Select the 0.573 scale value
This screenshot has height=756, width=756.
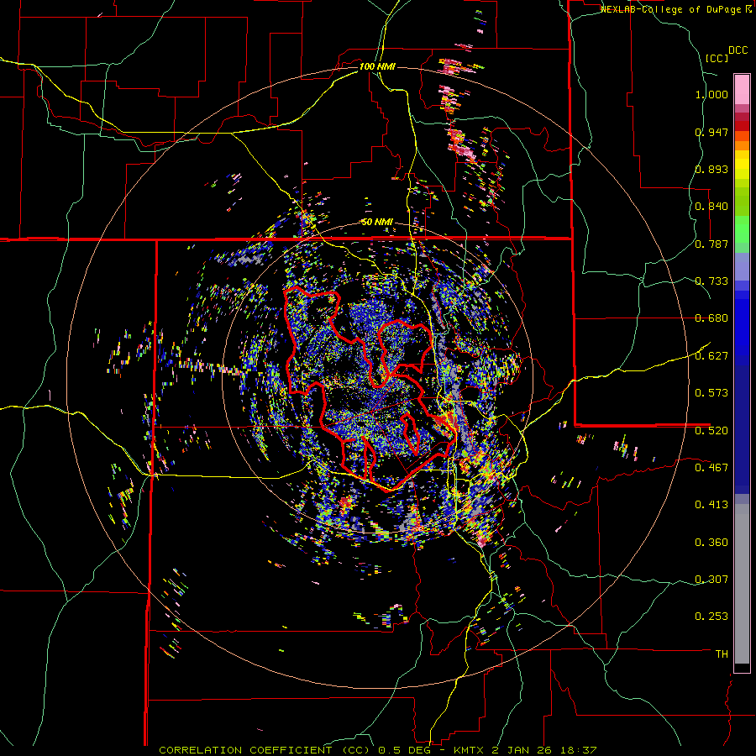pos(711,393)
